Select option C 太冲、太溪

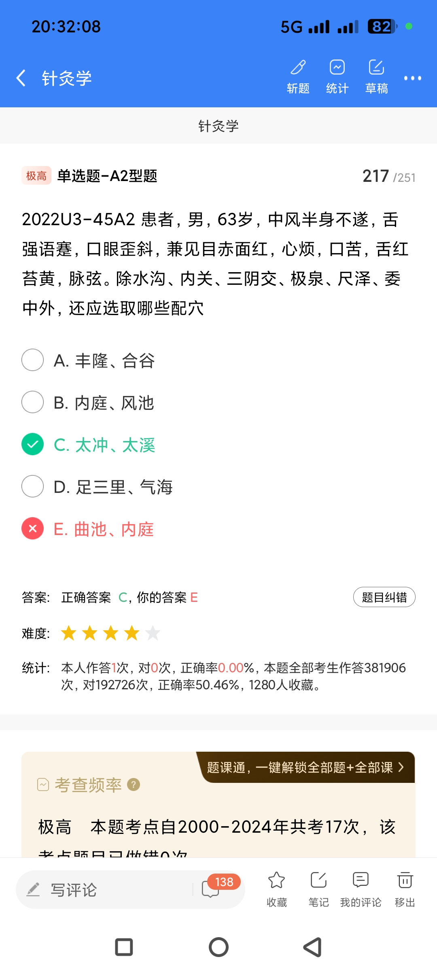click(x=33, y=444)
